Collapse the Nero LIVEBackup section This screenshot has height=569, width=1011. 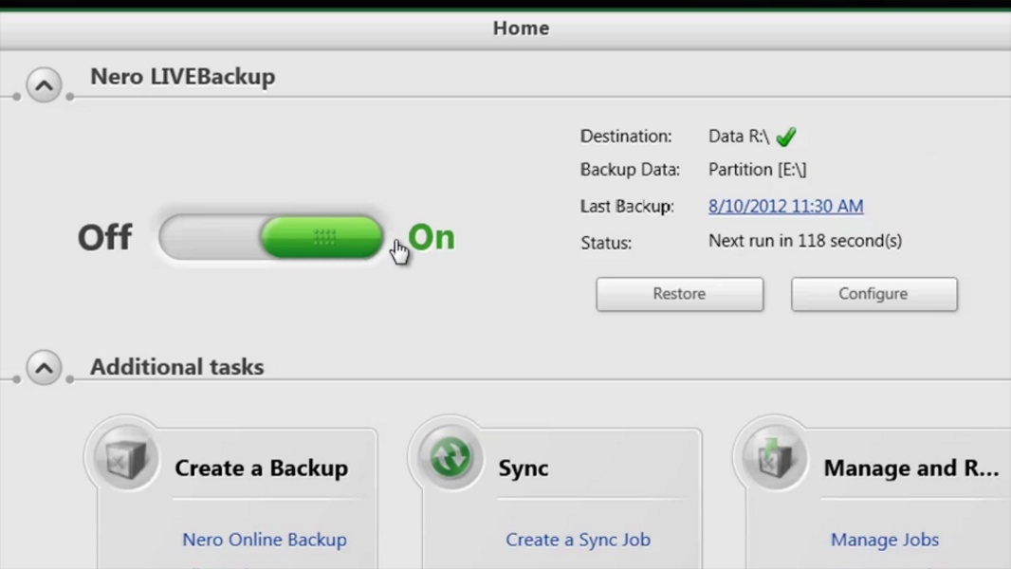(x=44, y=85)
